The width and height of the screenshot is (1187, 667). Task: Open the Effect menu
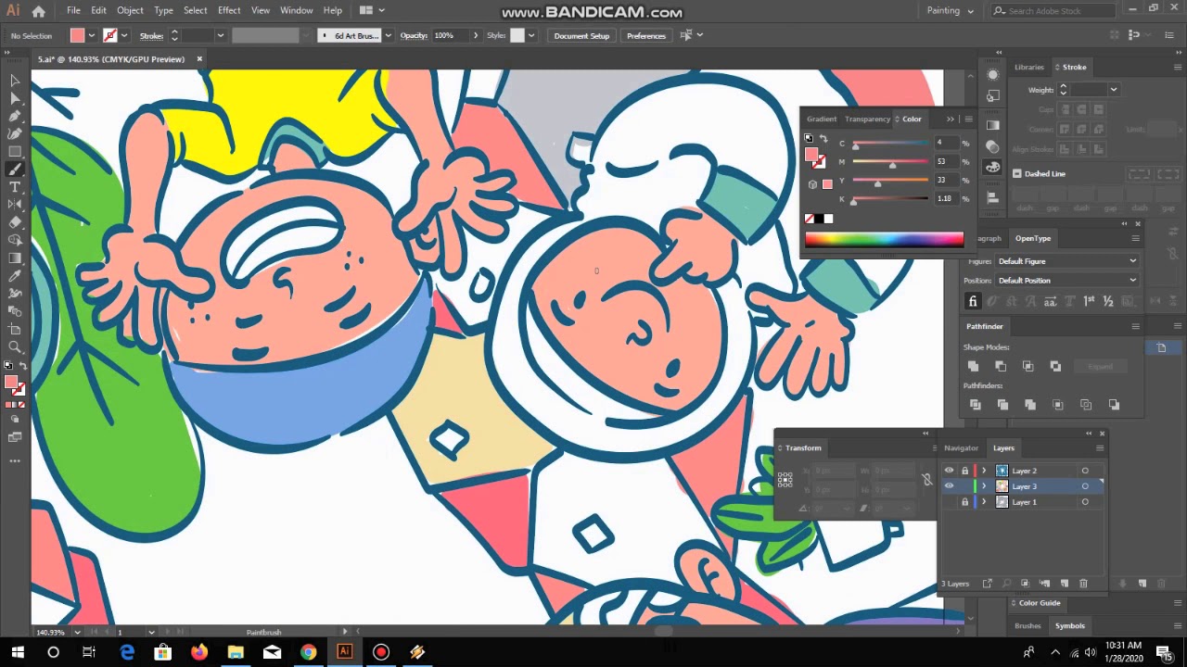229,10
